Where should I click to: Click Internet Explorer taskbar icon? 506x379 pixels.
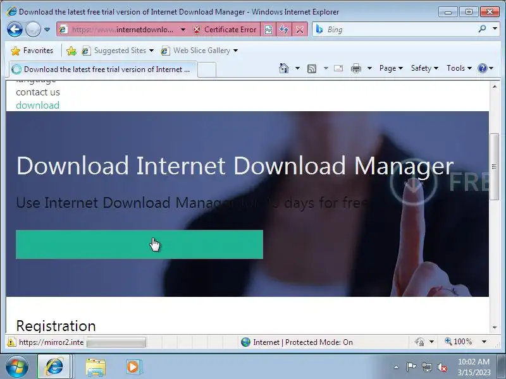54,367
